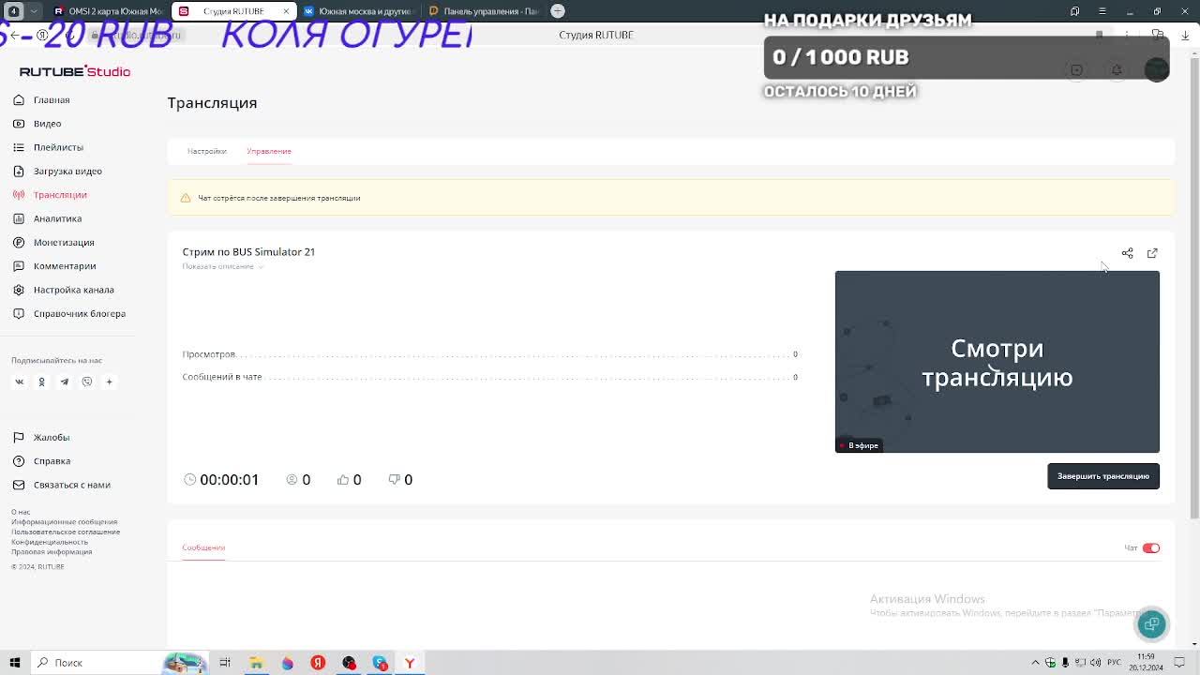Click the Просмотров statistics row

click(x=490, y=354)
